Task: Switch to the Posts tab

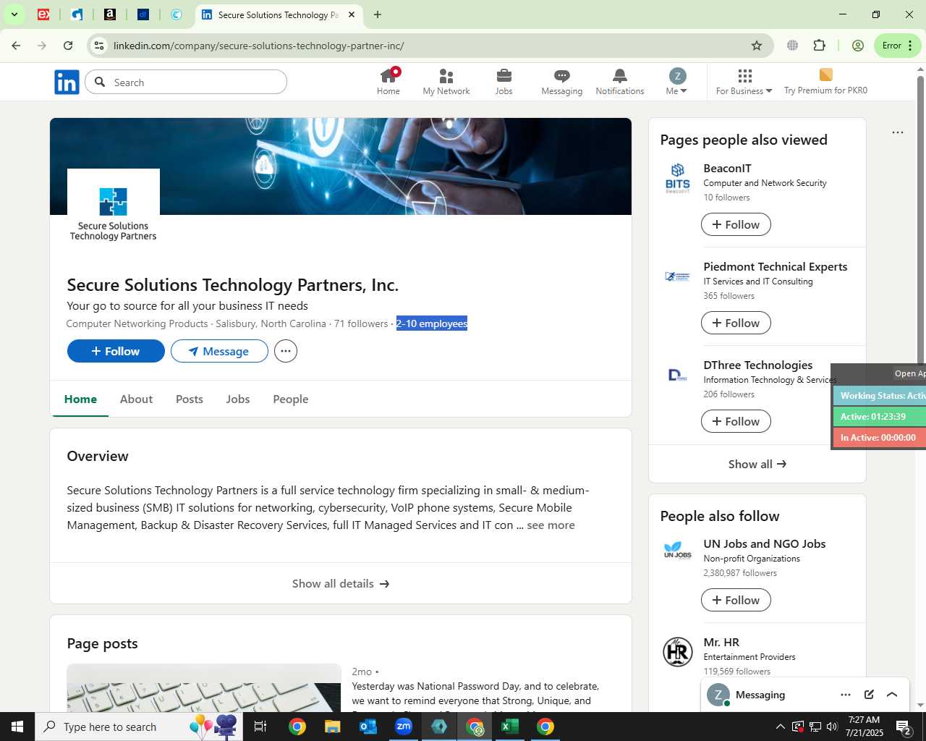Action: (190, 399)
